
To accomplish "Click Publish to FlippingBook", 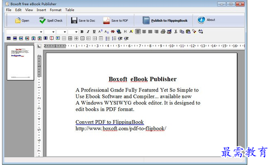I will tap(165, 20).
